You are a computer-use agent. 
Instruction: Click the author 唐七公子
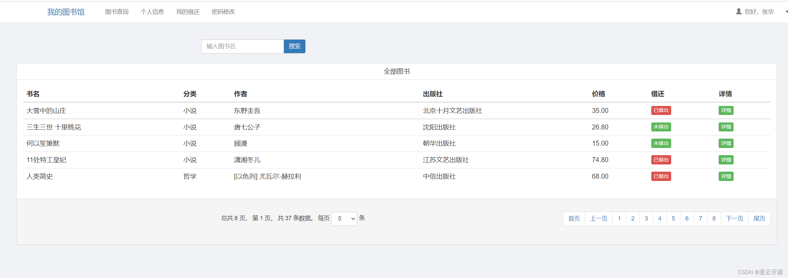point(247,127)
